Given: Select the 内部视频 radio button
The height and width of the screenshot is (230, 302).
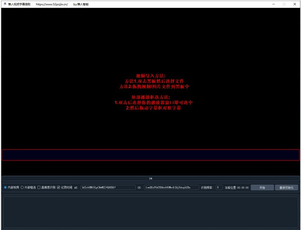Looking at the screenshot, I should click(5, 188).
